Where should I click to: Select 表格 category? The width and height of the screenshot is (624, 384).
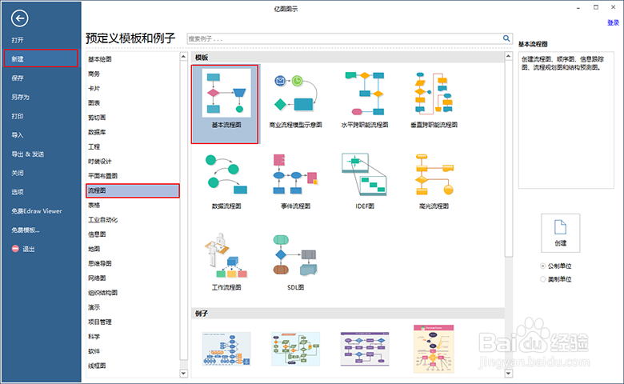click(x=94, y=205)
